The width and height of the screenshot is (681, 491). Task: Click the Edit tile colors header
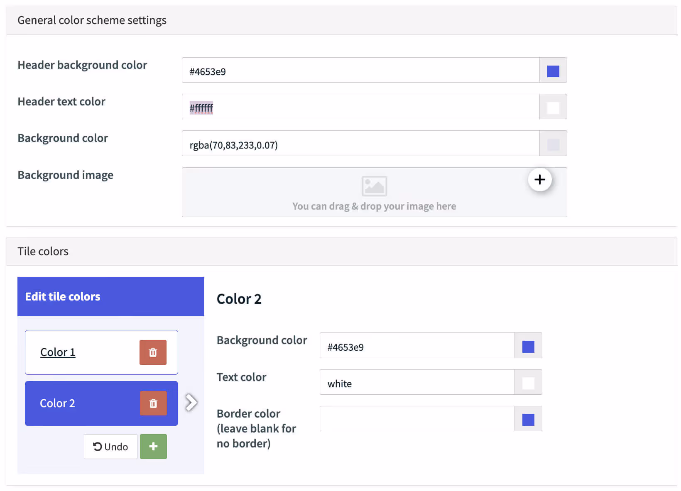62,296
